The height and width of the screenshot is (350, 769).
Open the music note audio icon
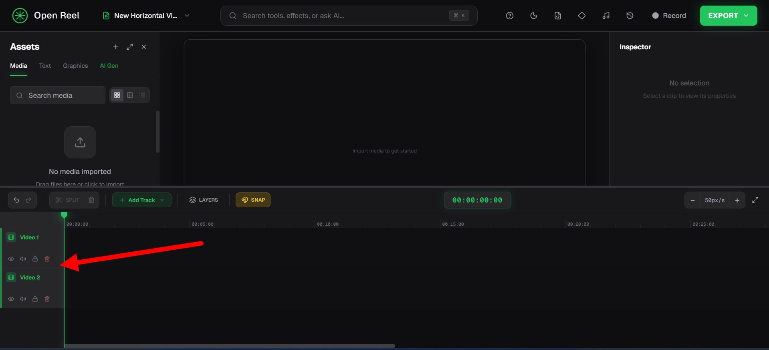point(606,16)
